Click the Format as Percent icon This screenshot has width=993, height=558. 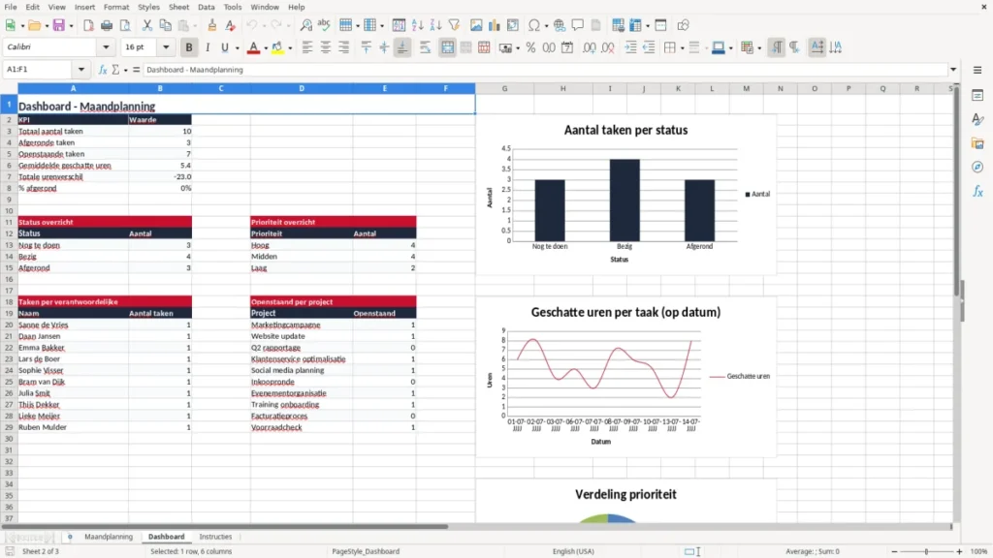pos(530,47)
